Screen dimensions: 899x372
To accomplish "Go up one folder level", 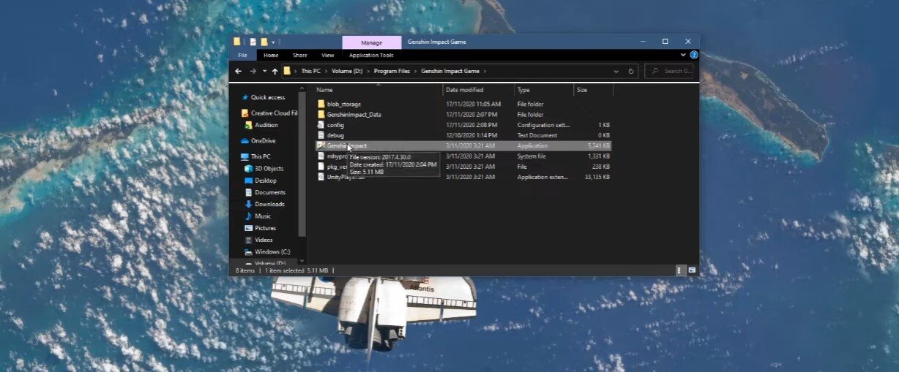I will pyautogui.click(x=275, y=72).
